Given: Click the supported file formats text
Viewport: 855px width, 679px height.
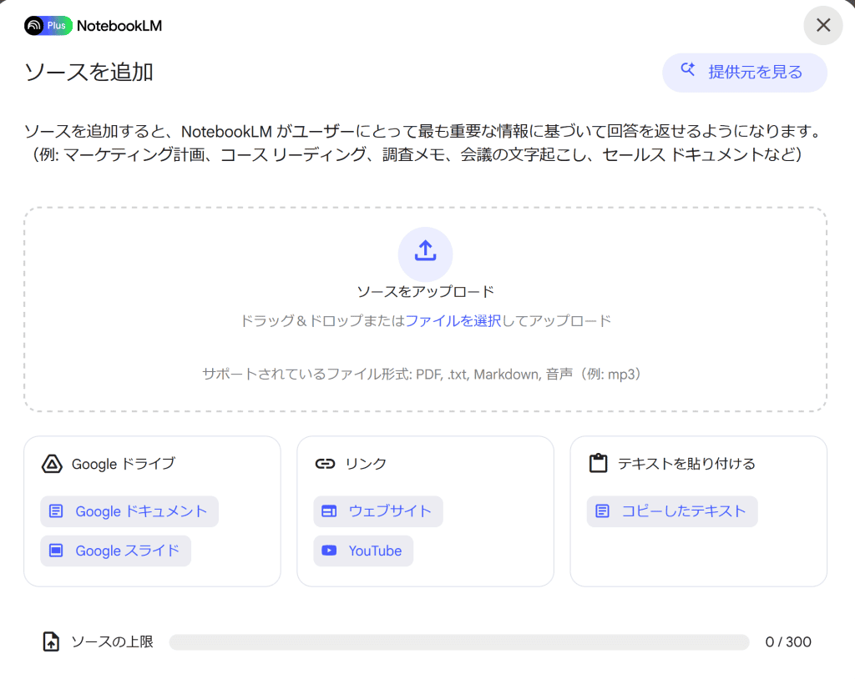Looking at the screenshot, I should (422, 375).
